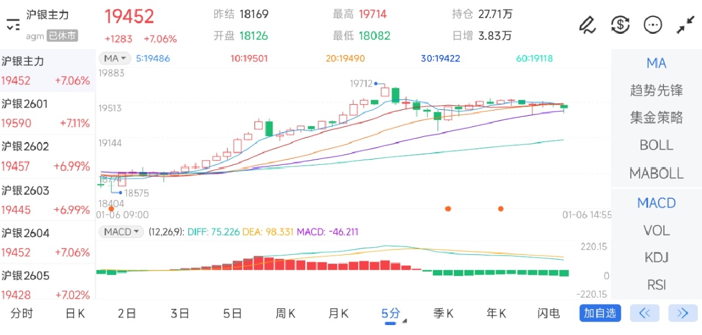Viewport: 702px width, 335px height.
Task: Select the RSI sub indicator
Action: [656, 285]
